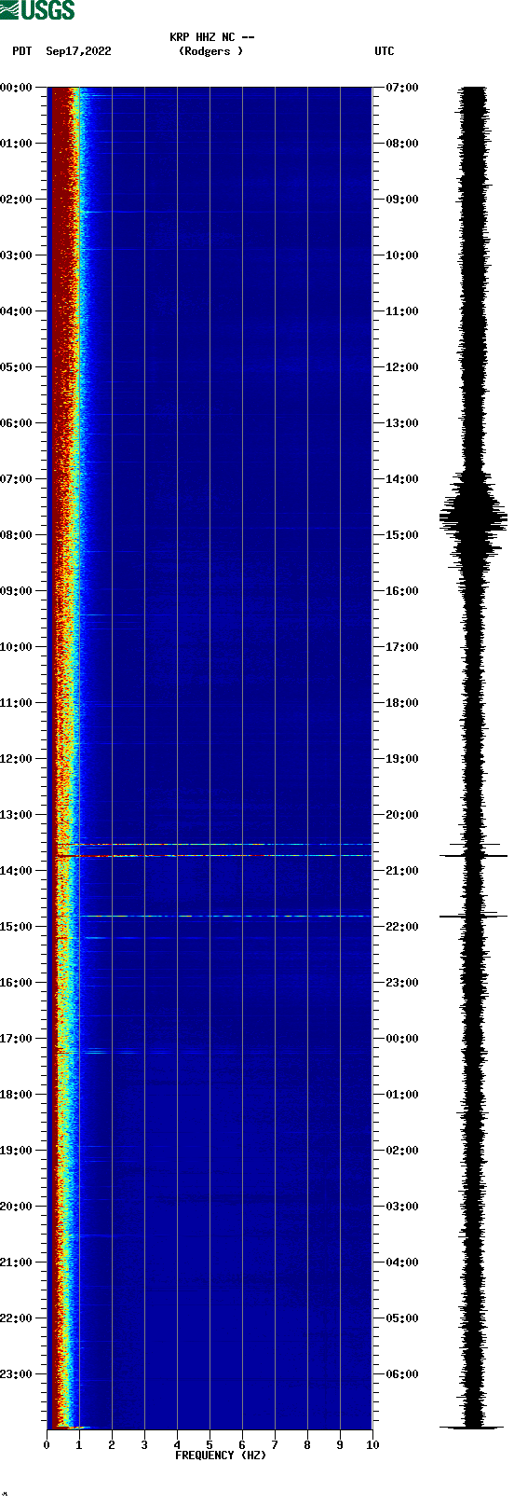Click the UTC time label 14:00
Image resolution: width=514 pixels, height=1504 pixels.
click(402, 479)
